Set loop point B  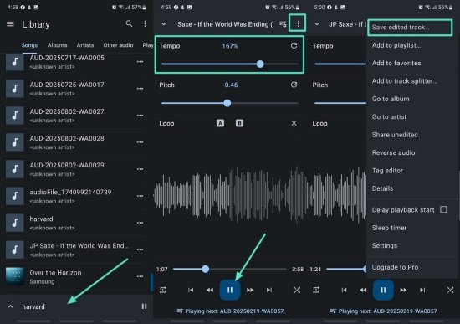239,123
